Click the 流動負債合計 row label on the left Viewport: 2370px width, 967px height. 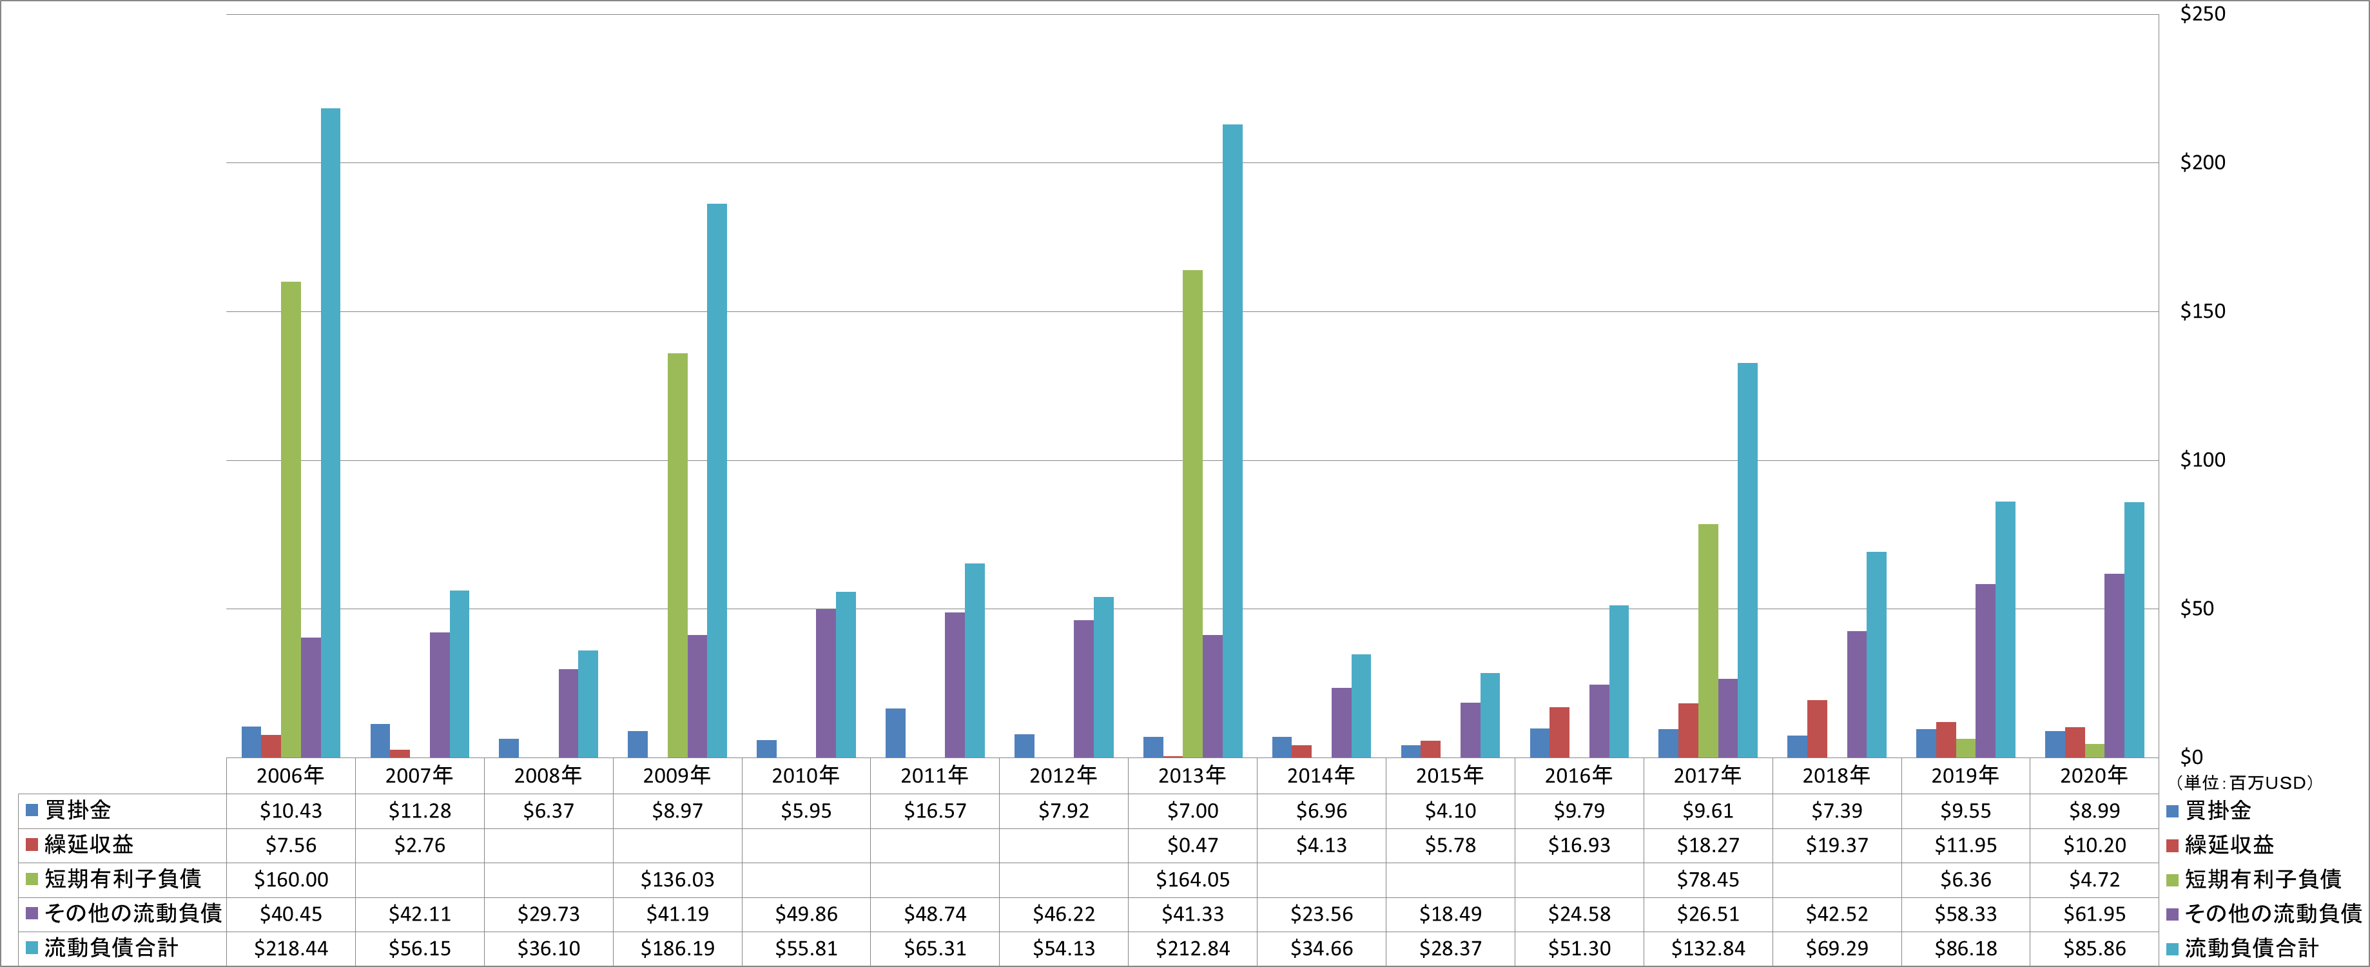(112, 948)
